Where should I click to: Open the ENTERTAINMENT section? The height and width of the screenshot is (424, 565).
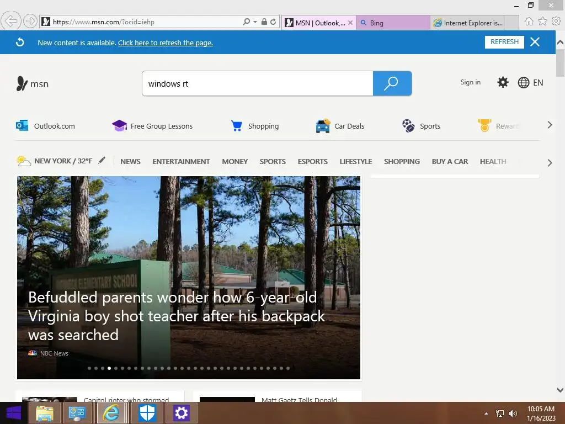181,162
